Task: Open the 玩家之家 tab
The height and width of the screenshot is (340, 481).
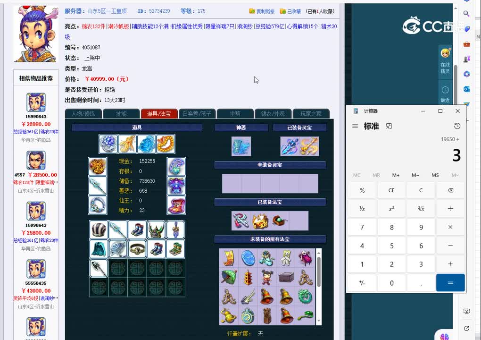Action: click(x=311, y=114)
